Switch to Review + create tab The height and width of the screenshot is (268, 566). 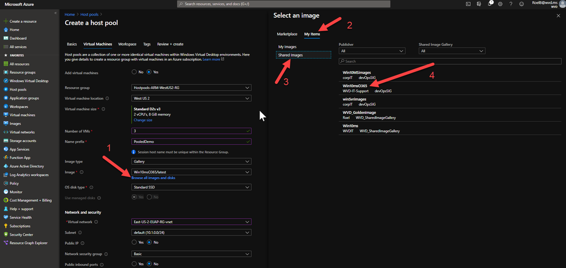171,44
